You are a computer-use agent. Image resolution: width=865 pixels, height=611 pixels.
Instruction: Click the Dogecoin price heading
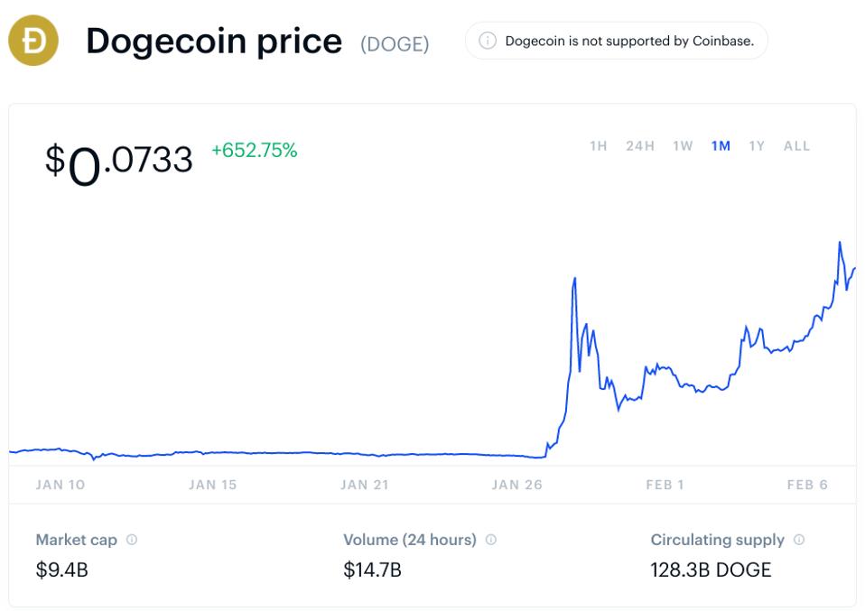[214, 42]
